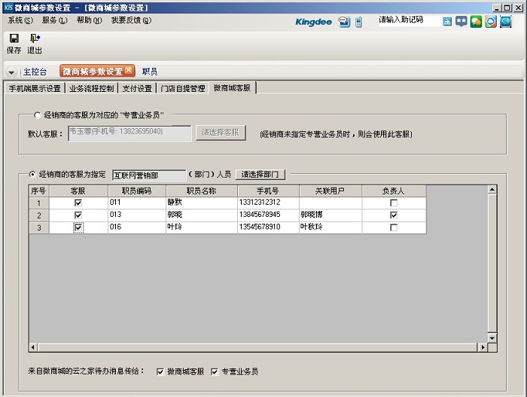Click the 退出 (Exit) toolbar icon
527x397 pixels.
35,38
